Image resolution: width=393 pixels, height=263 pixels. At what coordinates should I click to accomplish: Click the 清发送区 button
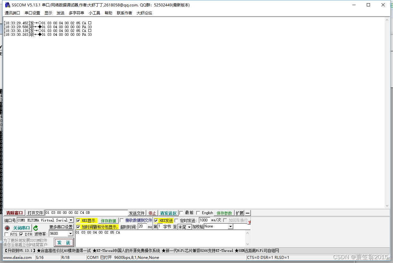point(168,213)
